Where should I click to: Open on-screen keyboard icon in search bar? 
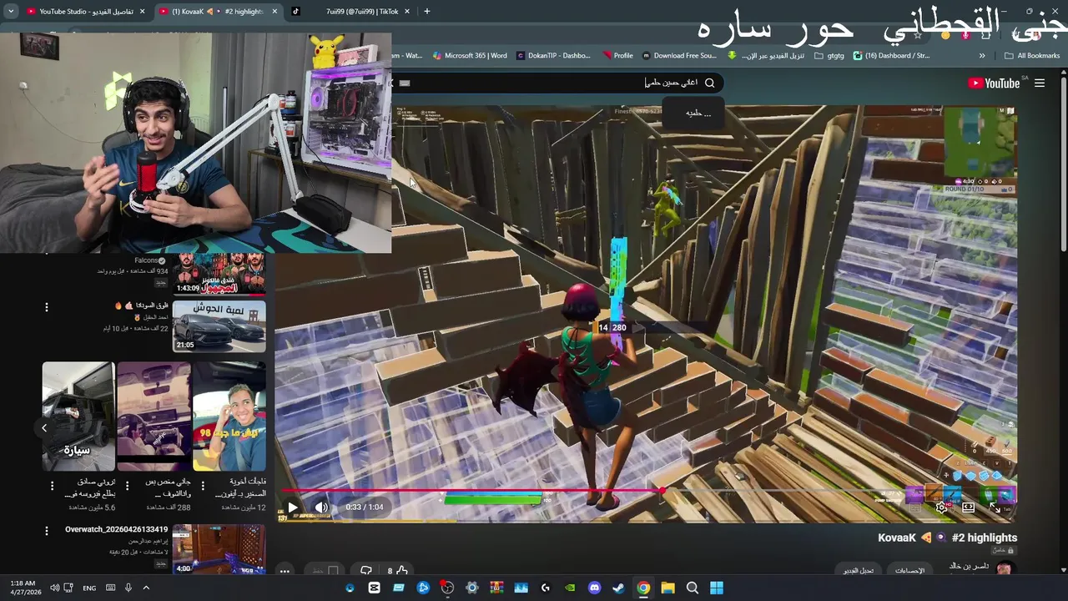point(405,83)
